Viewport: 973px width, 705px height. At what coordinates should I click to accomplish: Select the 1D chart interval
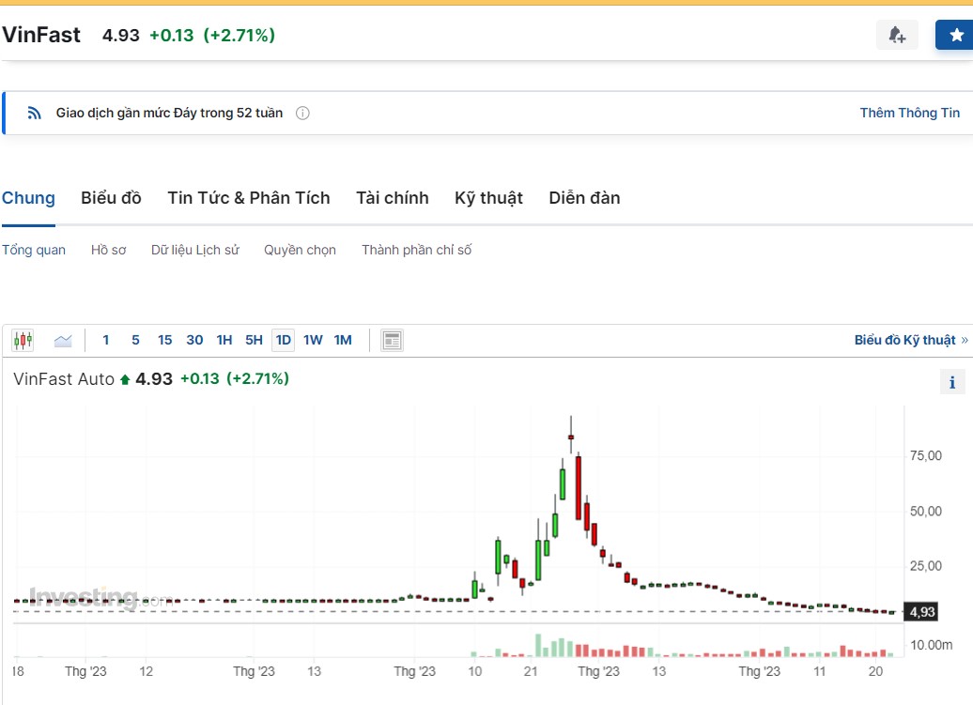[283, 340]
